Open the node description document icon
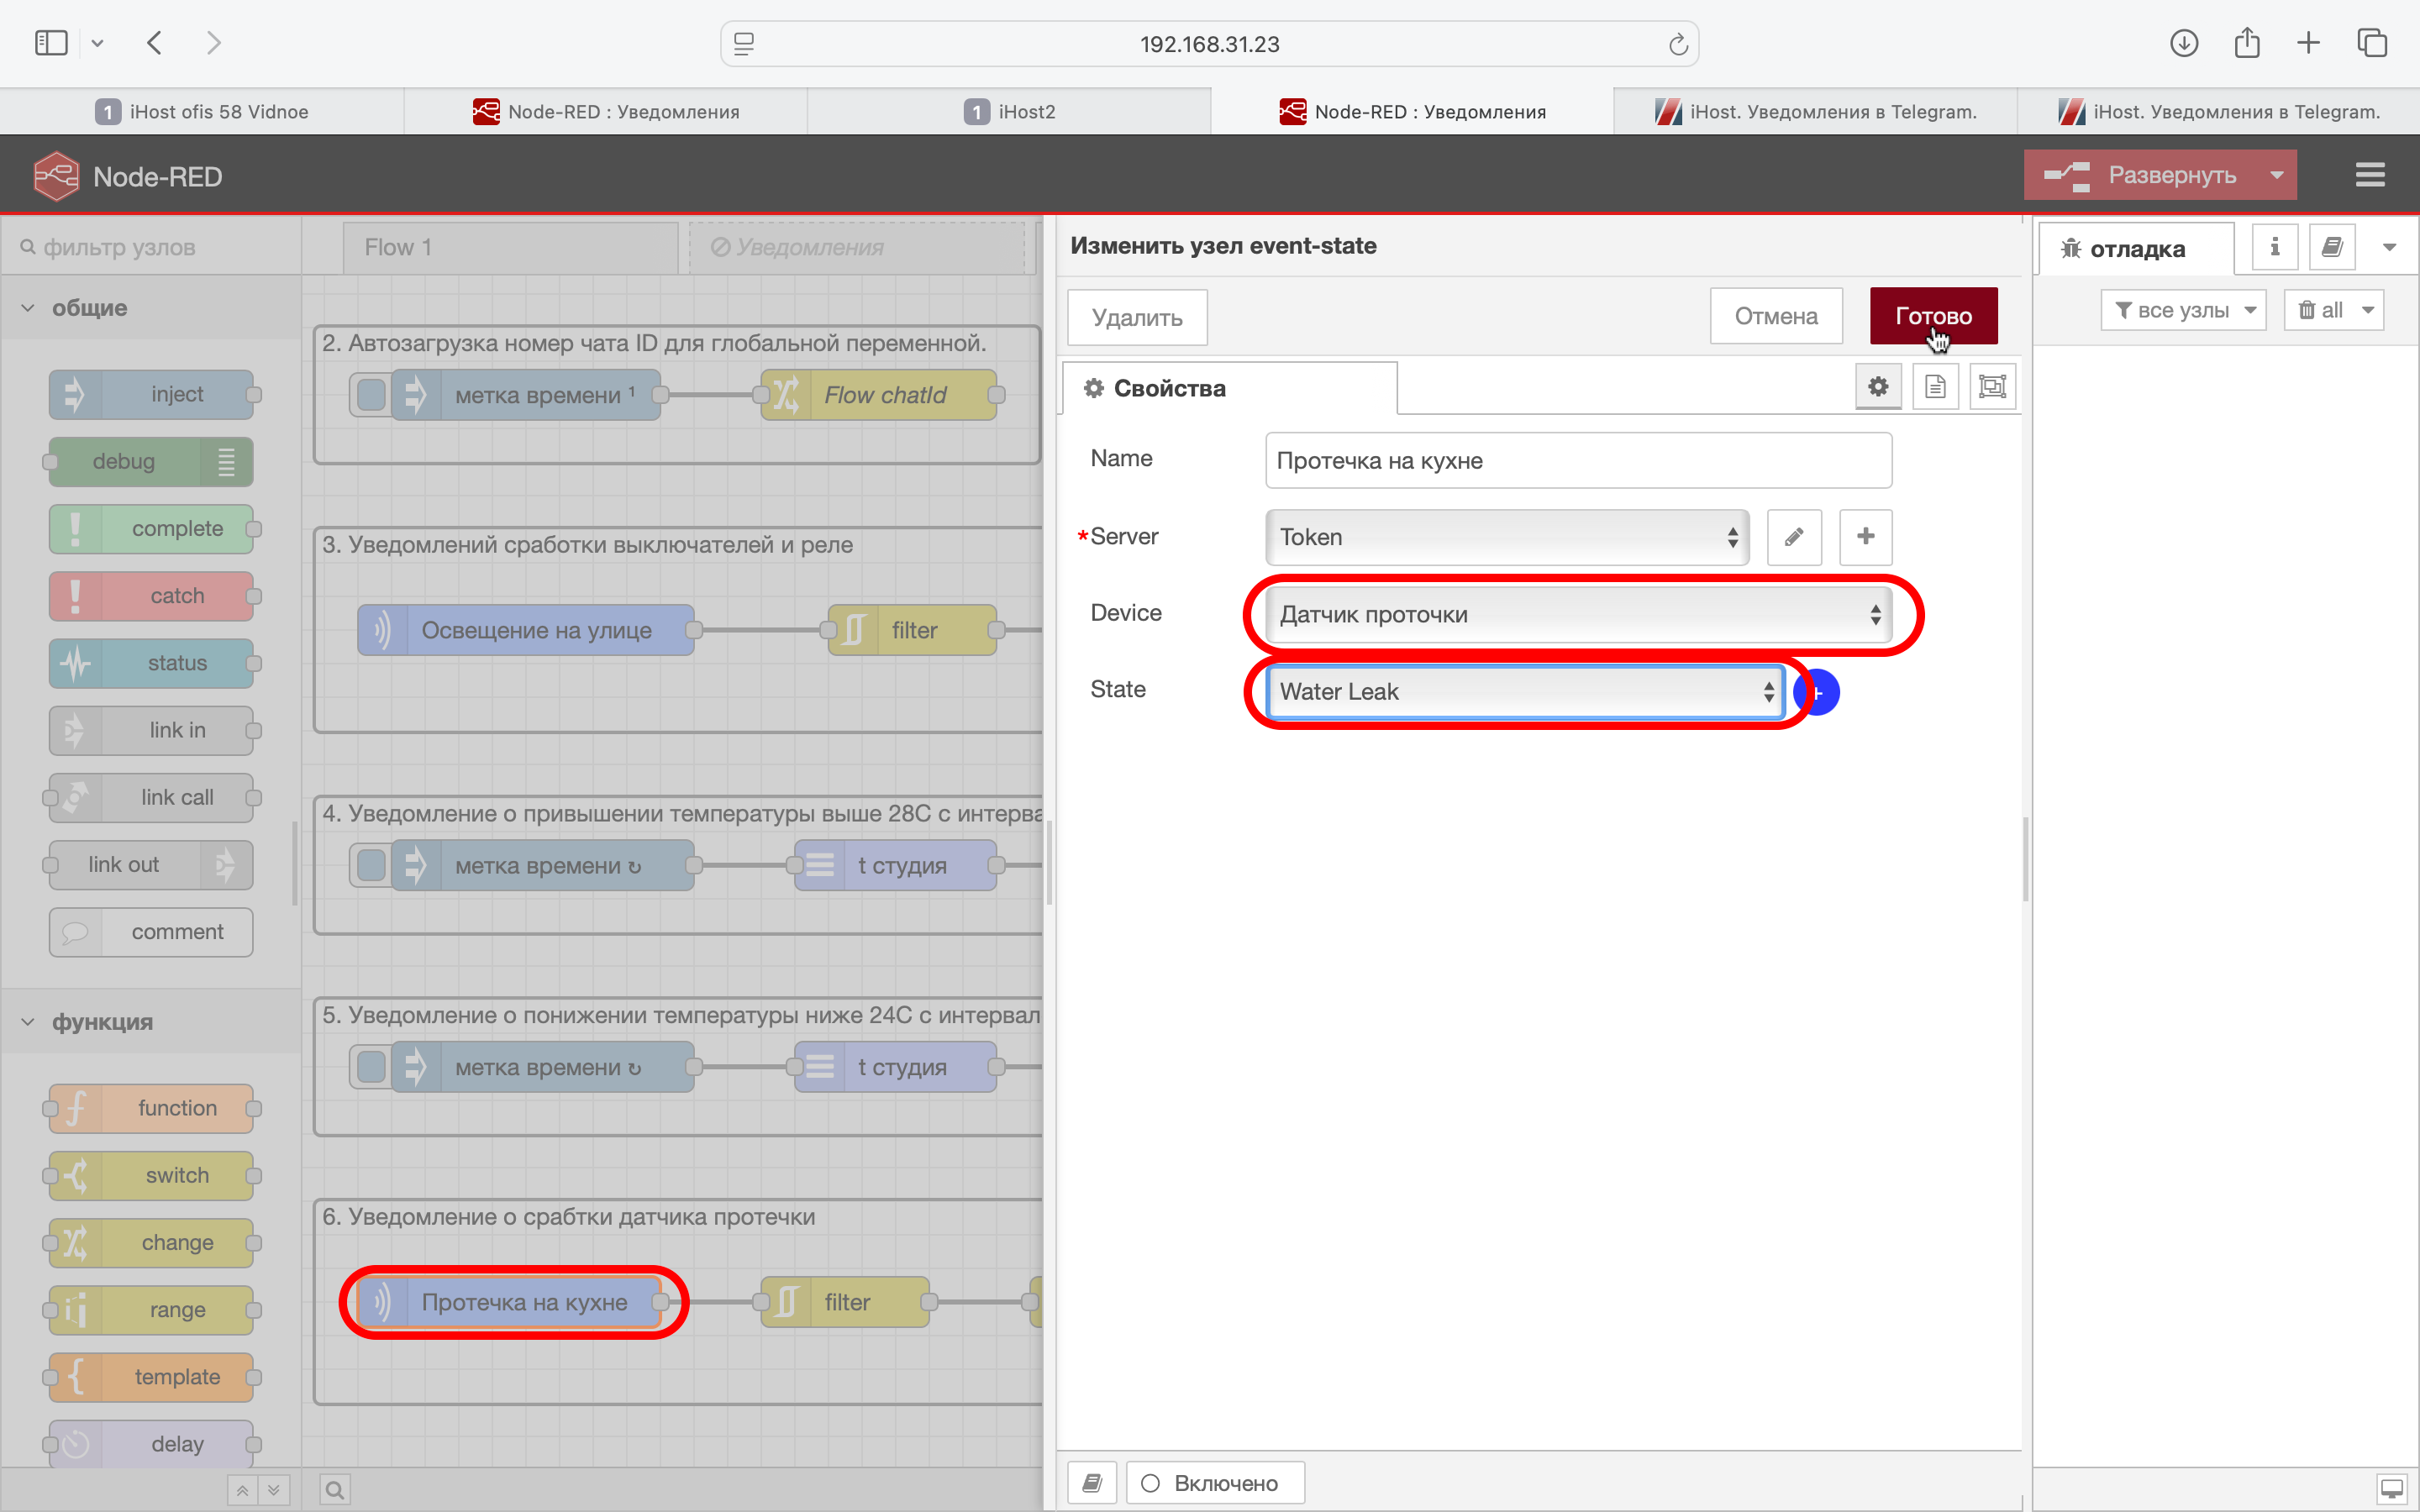The height and width of the screenshot is (1512, 2420). (x=1935, y=387)
